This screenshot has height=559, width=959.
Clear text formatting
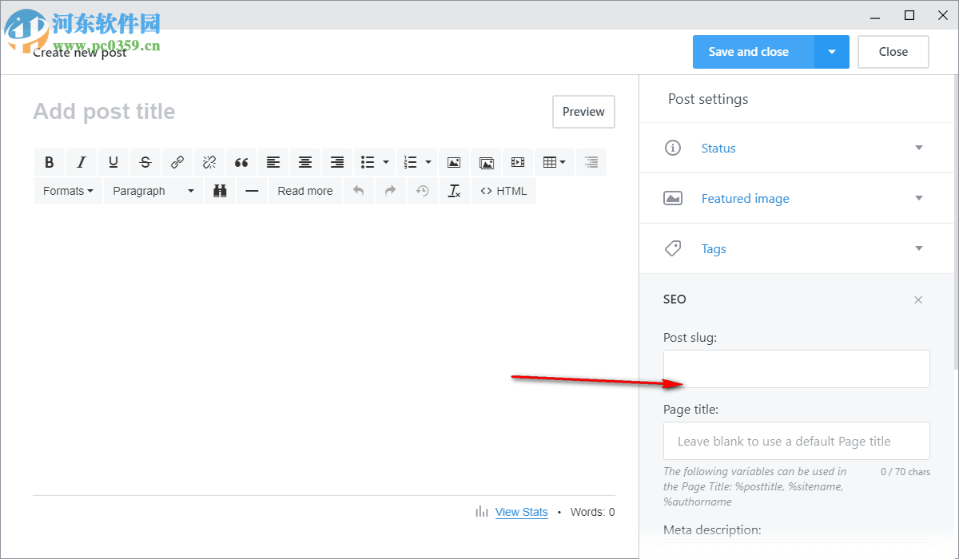[455, 191]
